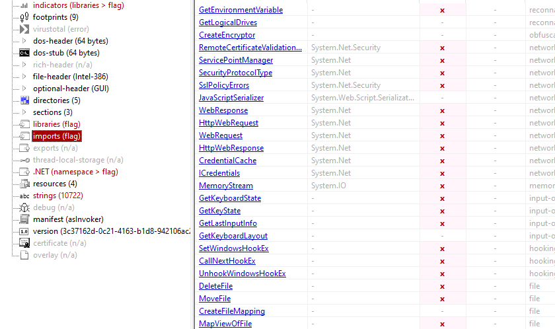Open the GetEnvironmentVariable link
Screen dimensions: 555x329
tap(240, 10)
